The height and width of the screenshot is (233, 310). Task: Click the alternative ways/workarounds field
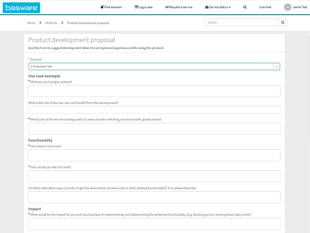point(154,197)
